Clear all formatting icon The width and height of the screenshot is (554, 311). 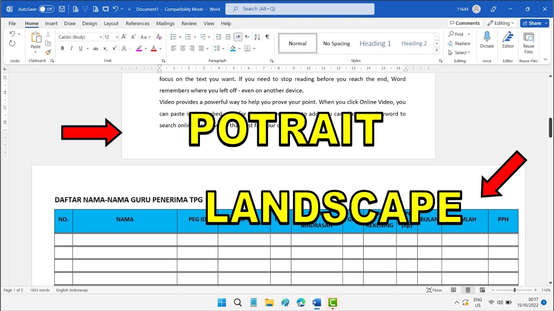pyautogui.click(x=159, y=37)
